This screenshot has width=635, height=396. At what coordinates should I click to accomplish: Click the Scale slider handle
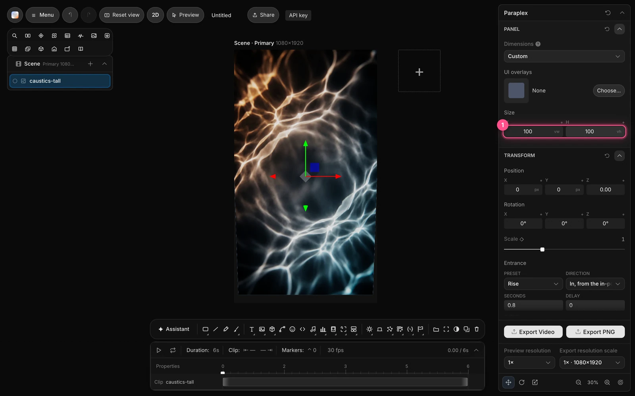pyautogui.click(x=542, y=249)
